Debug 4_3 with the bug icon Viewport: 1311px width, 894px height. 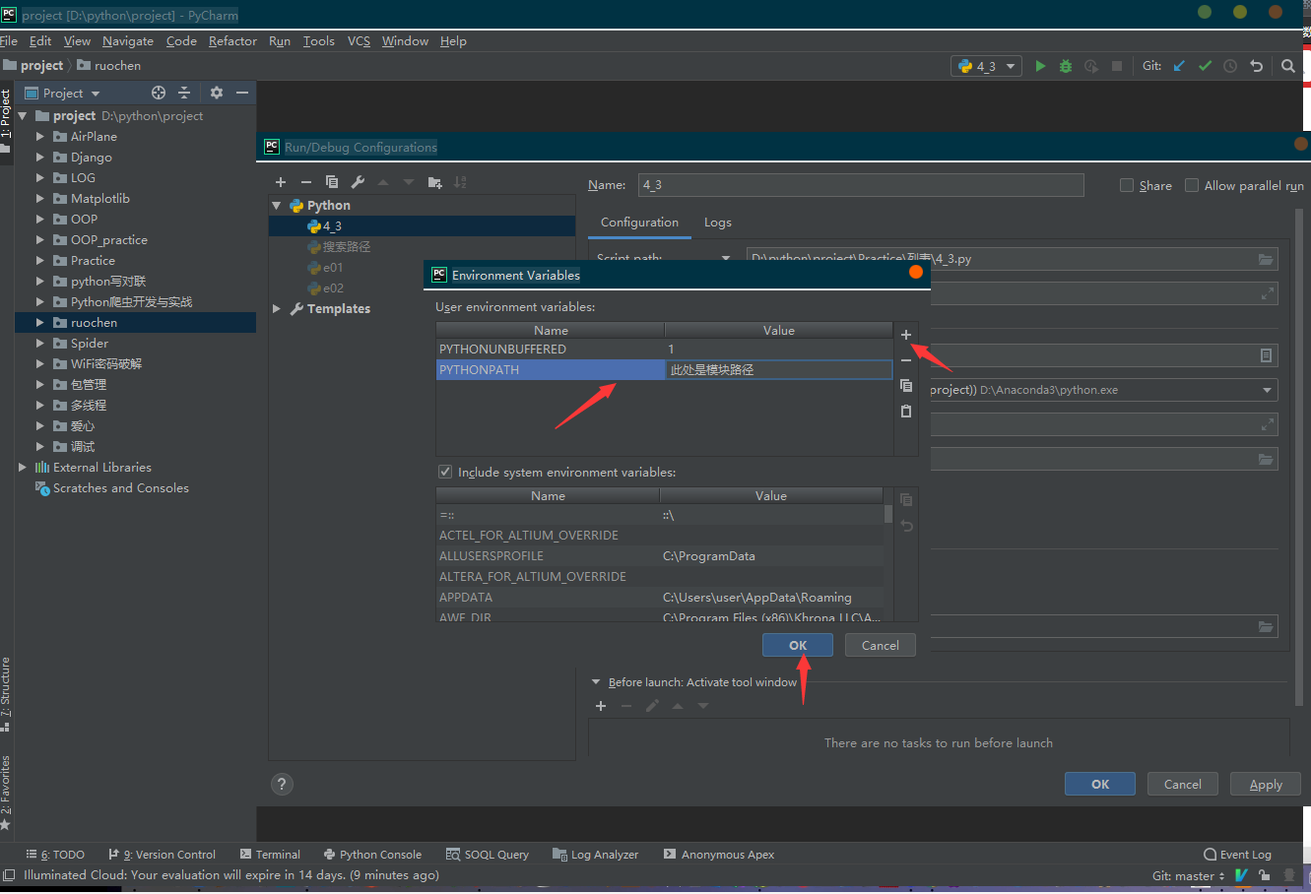point(1066,66)
